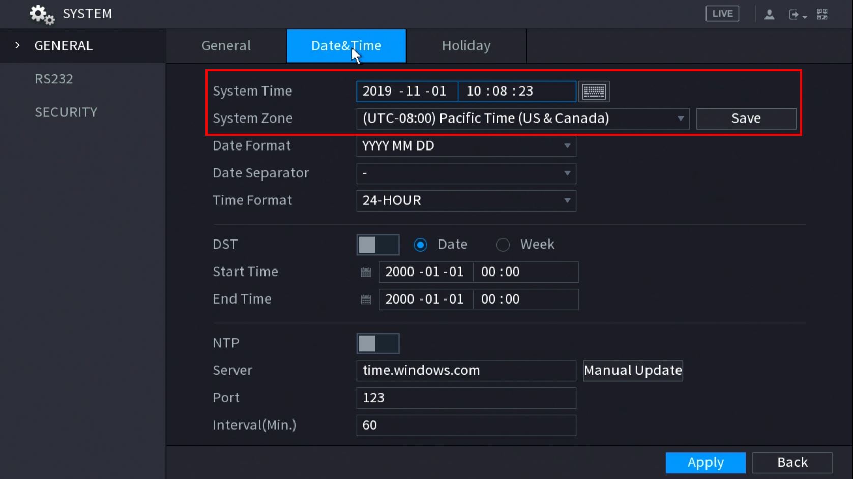Click the Apply button
The image size is (853, 479).
[x=705, y=462]
